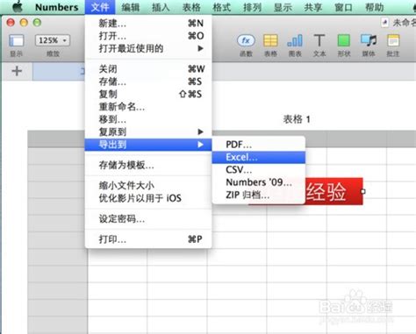This screenshot has width=416, height=334.
Task: Click the Text box toolbar icon
Action: pos(319,41)
